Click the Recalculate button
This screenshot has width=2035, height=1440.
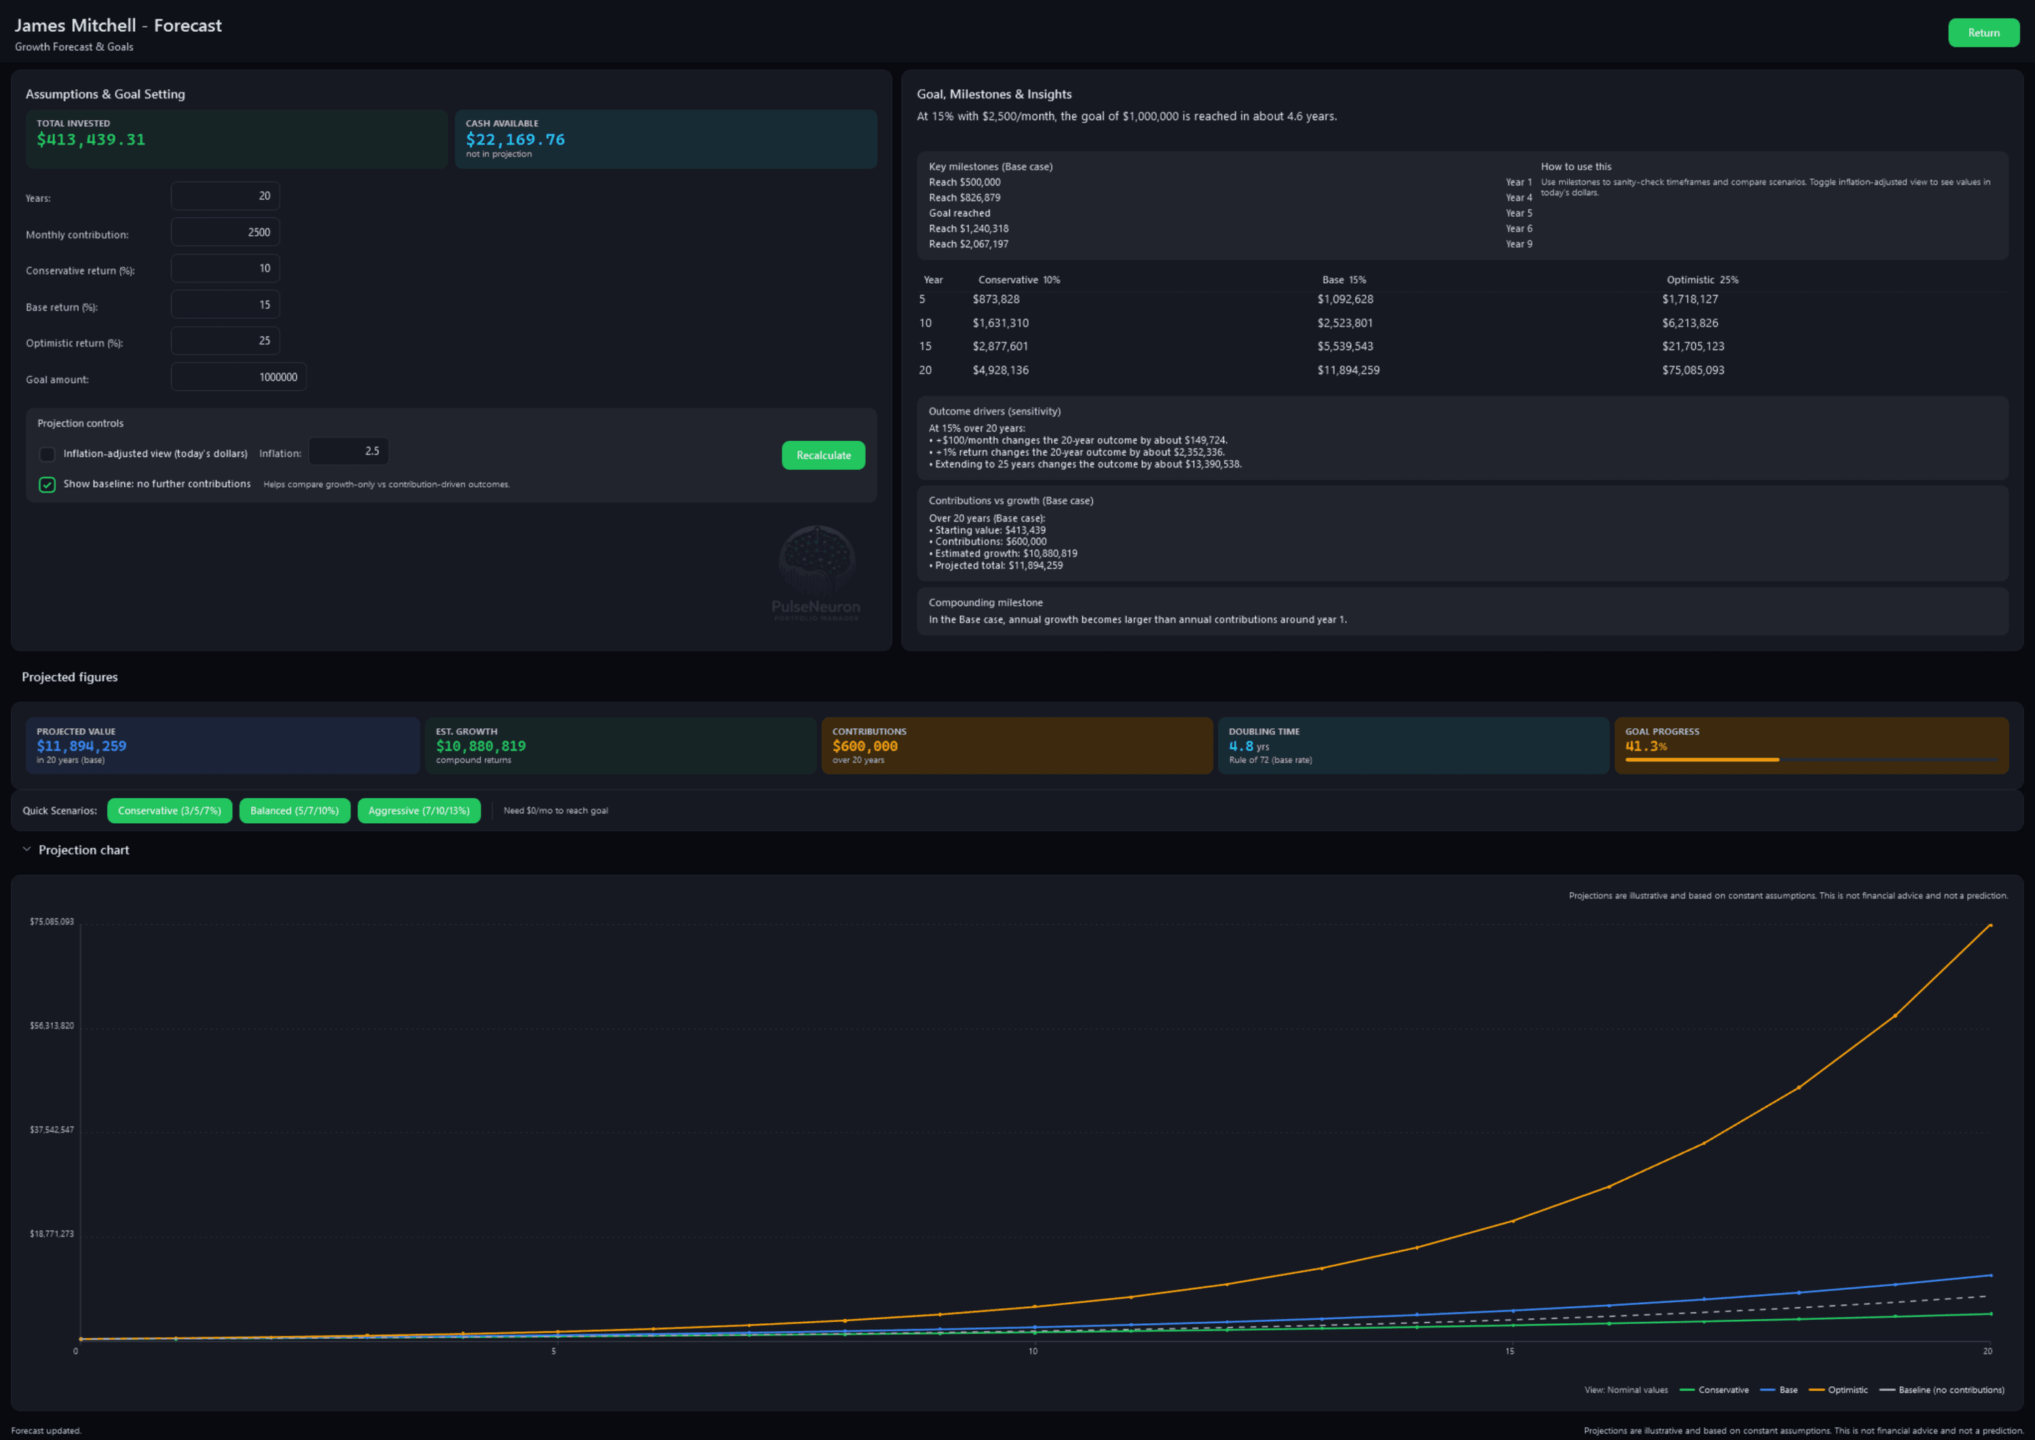pos(822,455)
